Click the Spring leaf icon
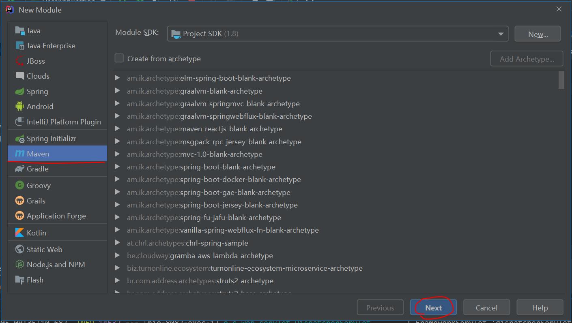Image resolution: width=572 pixels, height=323 pixels. [x=19, y=92]
